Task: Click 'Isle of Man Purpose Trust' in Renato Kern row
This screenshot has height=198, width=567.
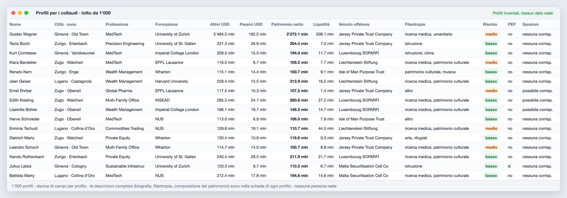Action: (x=361, y=72)
